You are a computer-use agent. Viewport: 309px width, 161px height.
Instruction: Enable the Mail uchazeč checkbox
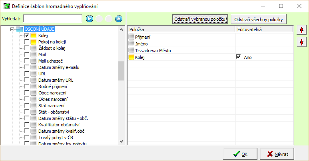(x=27, y=61)
